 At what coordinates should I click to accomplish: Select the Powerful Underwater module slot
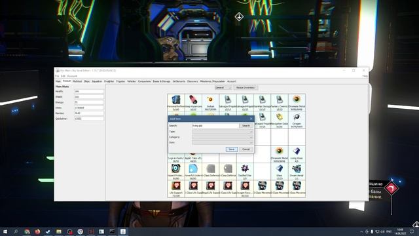(x=193, y=172)
